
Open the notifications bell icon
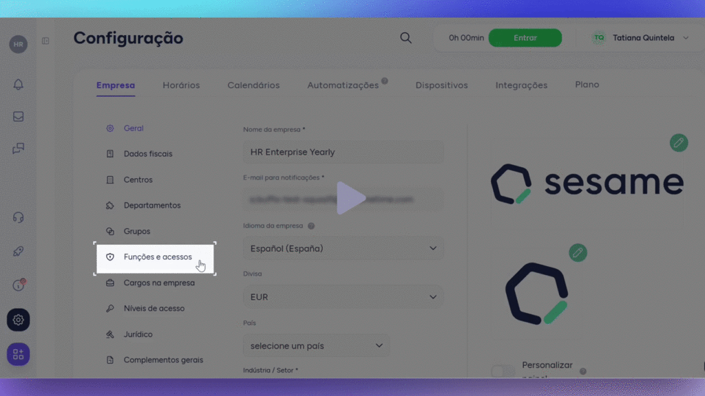coord(19,84)
